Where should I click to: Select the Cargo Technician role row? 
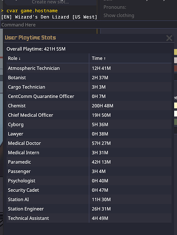point(89,87)
